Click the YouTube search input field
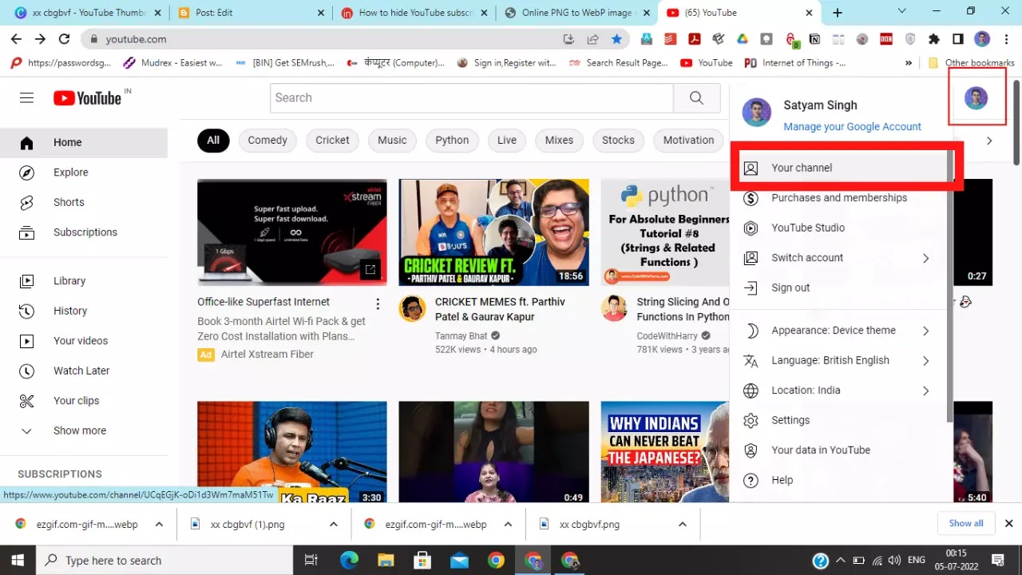Viewport: 1022px width, 575px height. (x=472, y=97)
